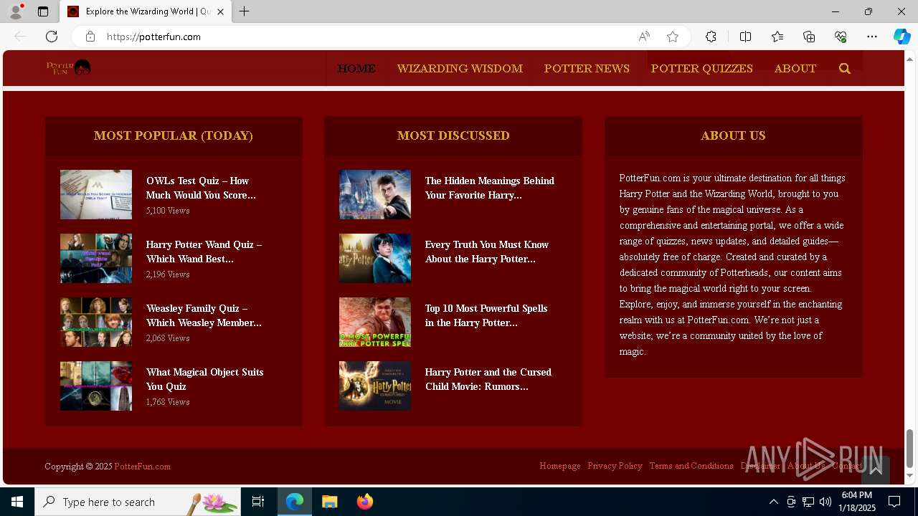Image resolution: width=918 pixels, height=516 pixels.
Task: Open POTTER QUIZZES menu
Action: 702,69
